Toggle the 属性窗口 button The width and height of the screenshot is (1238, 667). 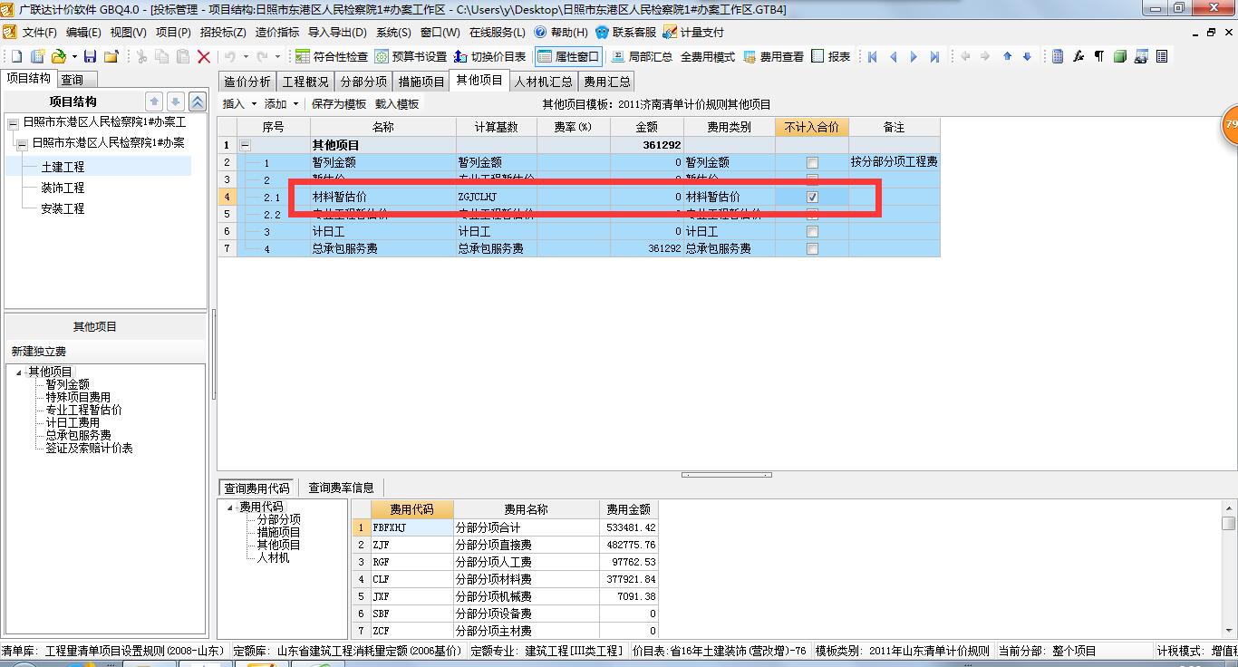click(x=568, y=56)
